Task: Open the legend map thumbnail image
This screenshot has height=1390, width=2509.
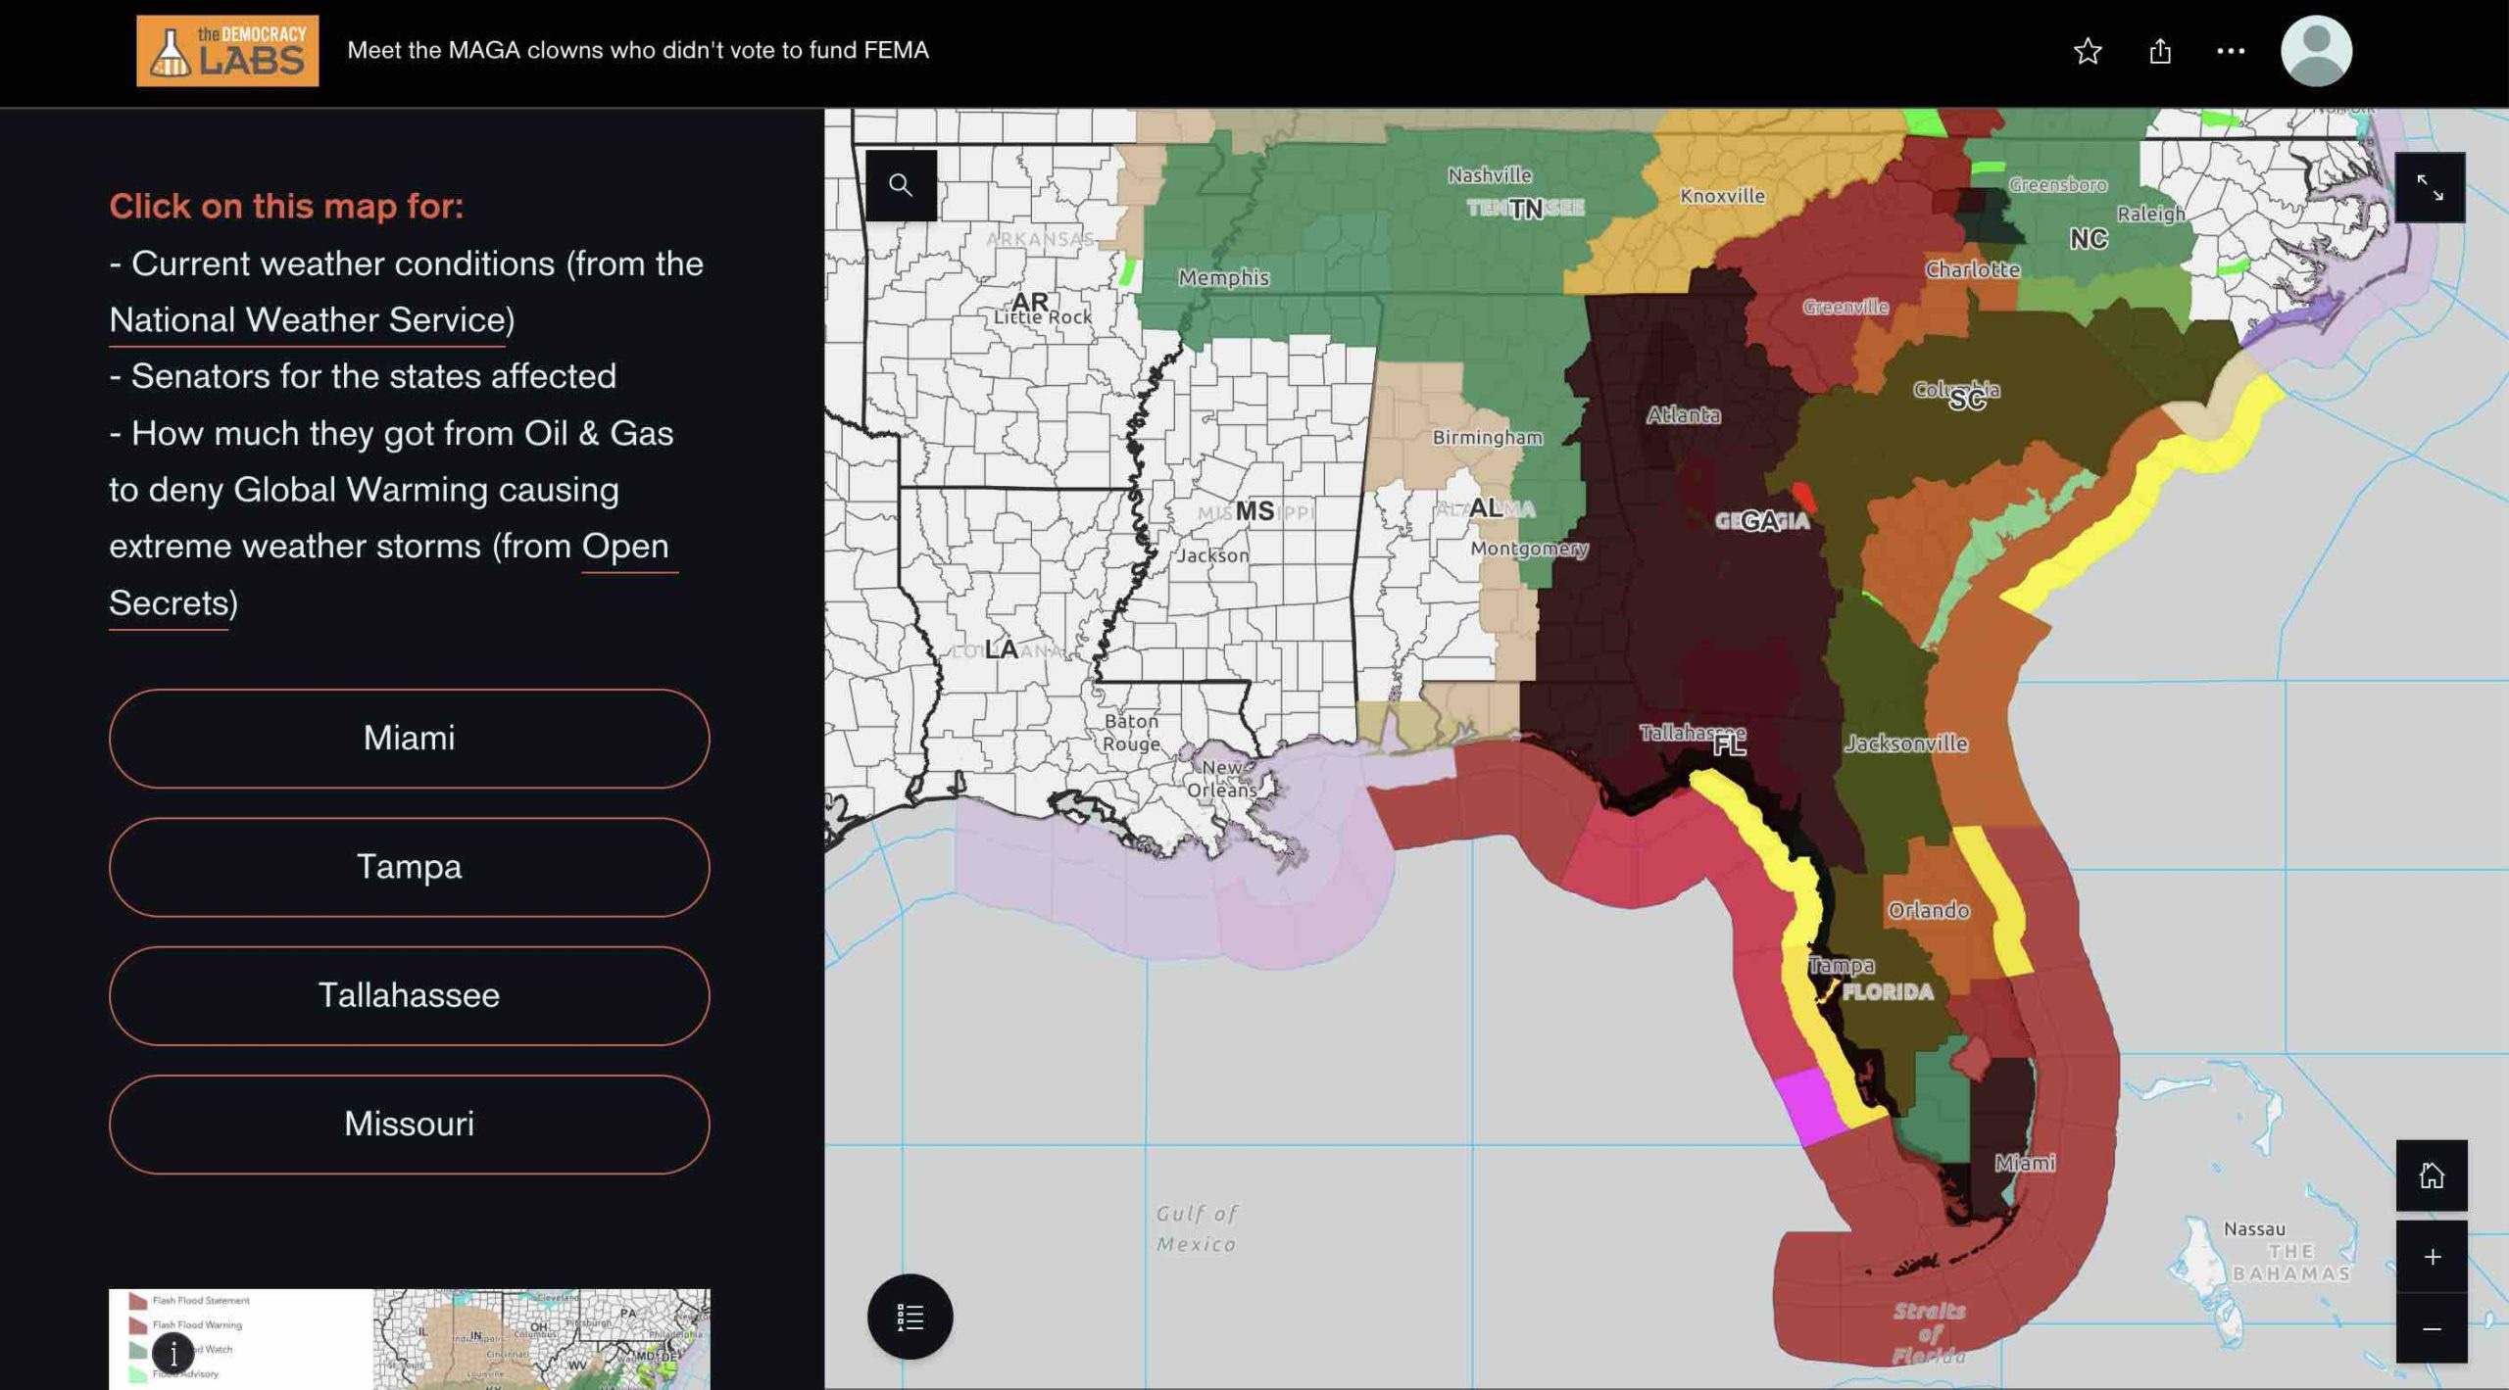Action: click(409, 1339)
